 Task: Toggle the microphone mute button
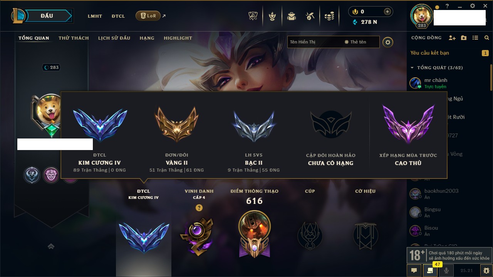(446, 270)
